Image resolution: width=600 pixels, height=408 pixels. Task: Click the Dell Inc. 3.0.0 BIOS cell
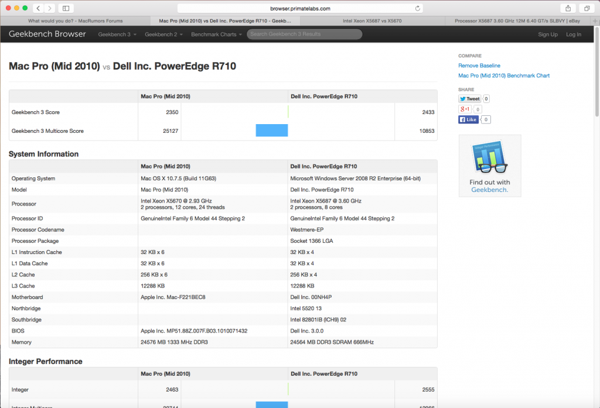(x=306, y=331)
